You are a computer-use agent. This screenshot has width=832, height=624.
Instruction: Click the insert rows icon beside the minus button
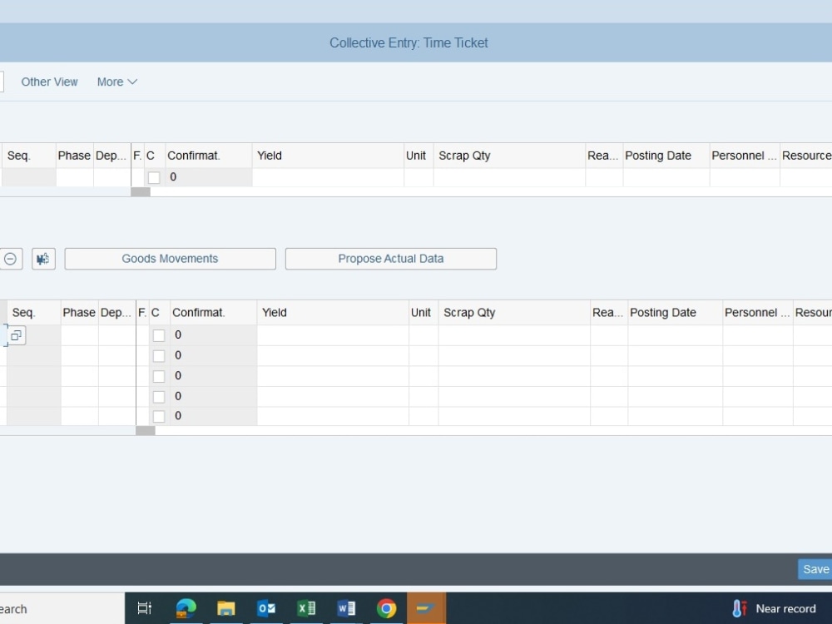(42, 259)
